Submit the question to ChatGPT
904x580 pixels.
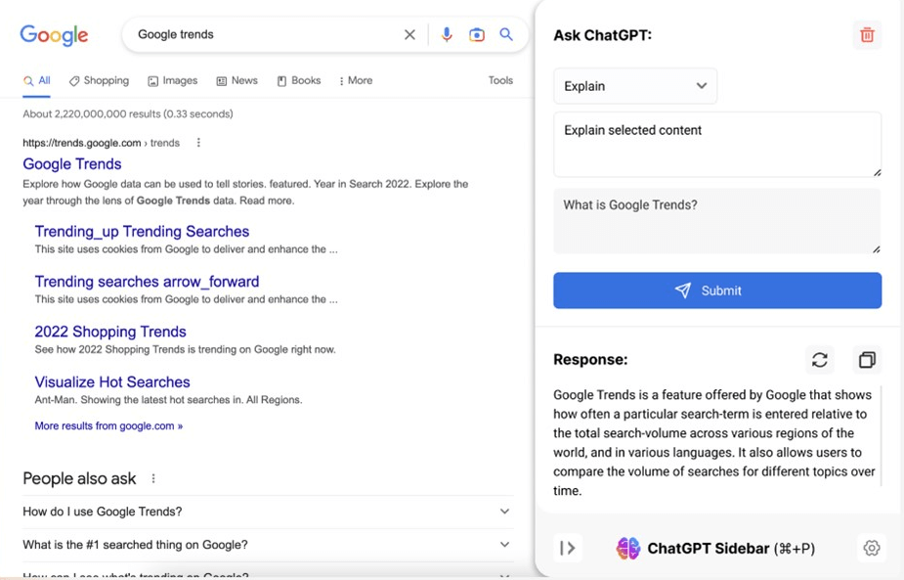tap(717, 290)
